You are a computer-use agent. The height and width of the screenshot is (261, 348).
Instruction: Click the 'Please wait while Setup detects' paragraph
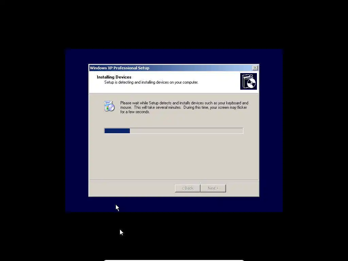[184, 107]
